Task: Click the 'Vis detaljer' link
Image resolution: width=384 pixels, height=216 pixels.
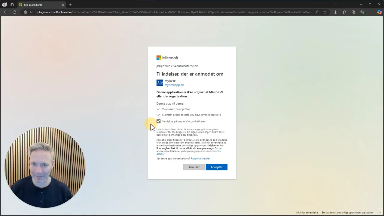Action: 188,152
